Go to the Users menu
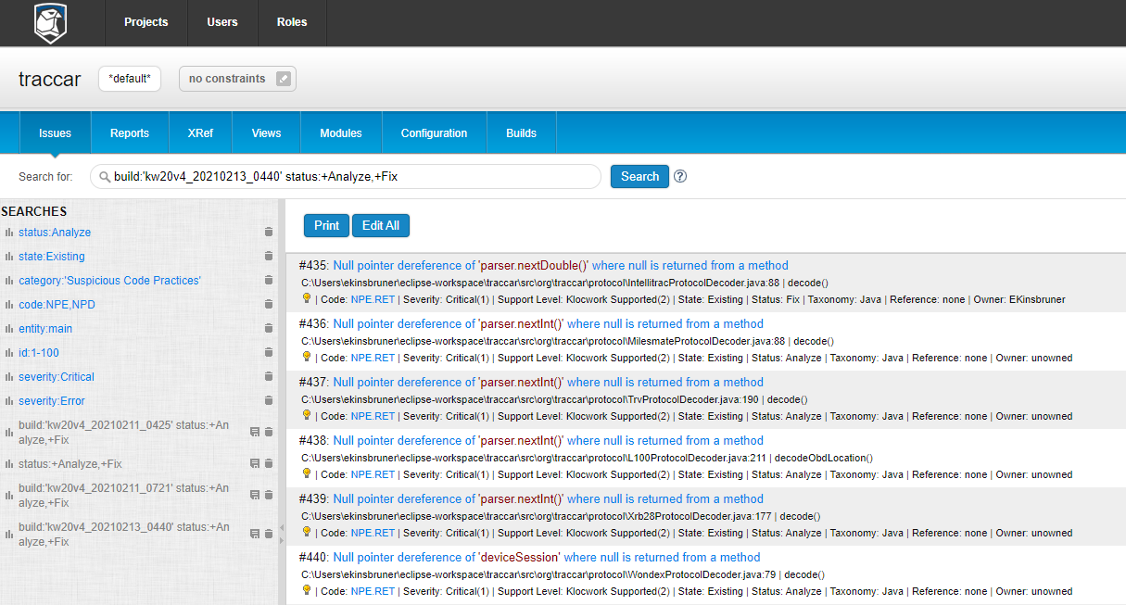The image size is (1126, 605). point(222,22)
